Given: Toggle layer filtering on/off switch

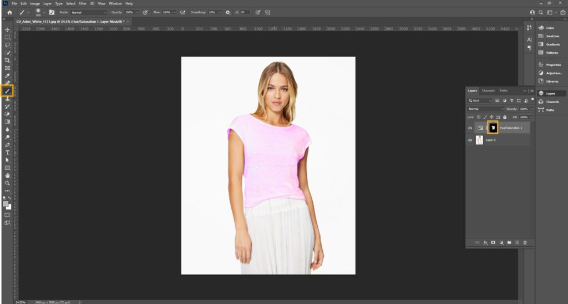Looking at the screenshot, I should tap(532, 99).
